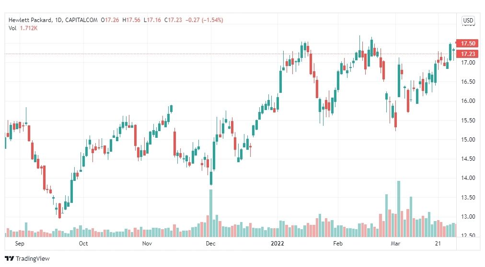The width and height of the screenshot is (485, 267).
Task: Click the tallest March volume bar
Action: (399, 209)
